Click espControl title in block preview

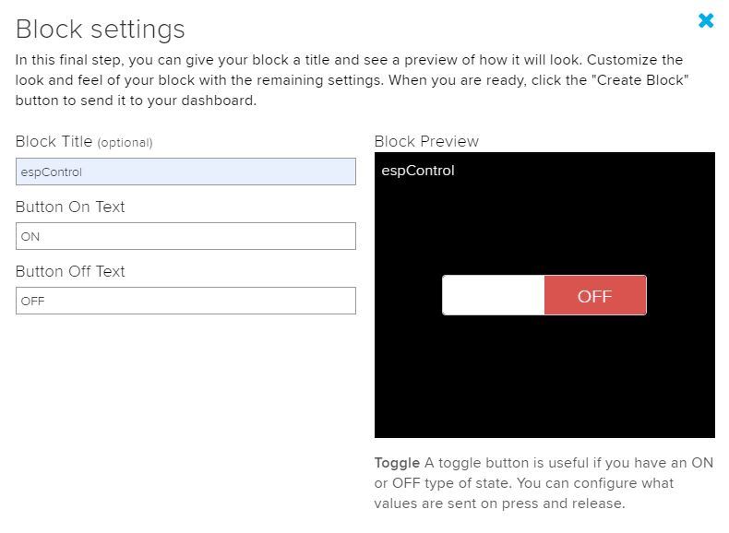(x=417, y=171)
